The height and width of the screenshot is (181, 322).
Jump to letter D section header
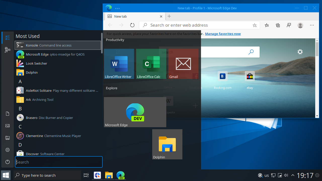tap(20, 145)
